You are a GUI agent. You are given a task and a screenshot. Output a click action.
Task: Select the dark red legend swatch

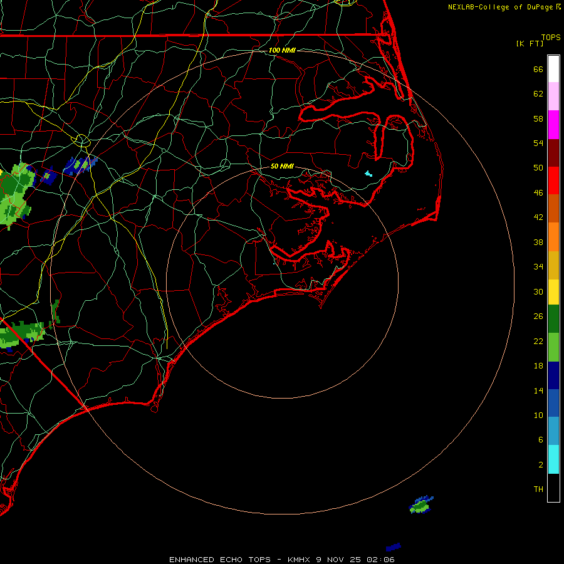553,153
